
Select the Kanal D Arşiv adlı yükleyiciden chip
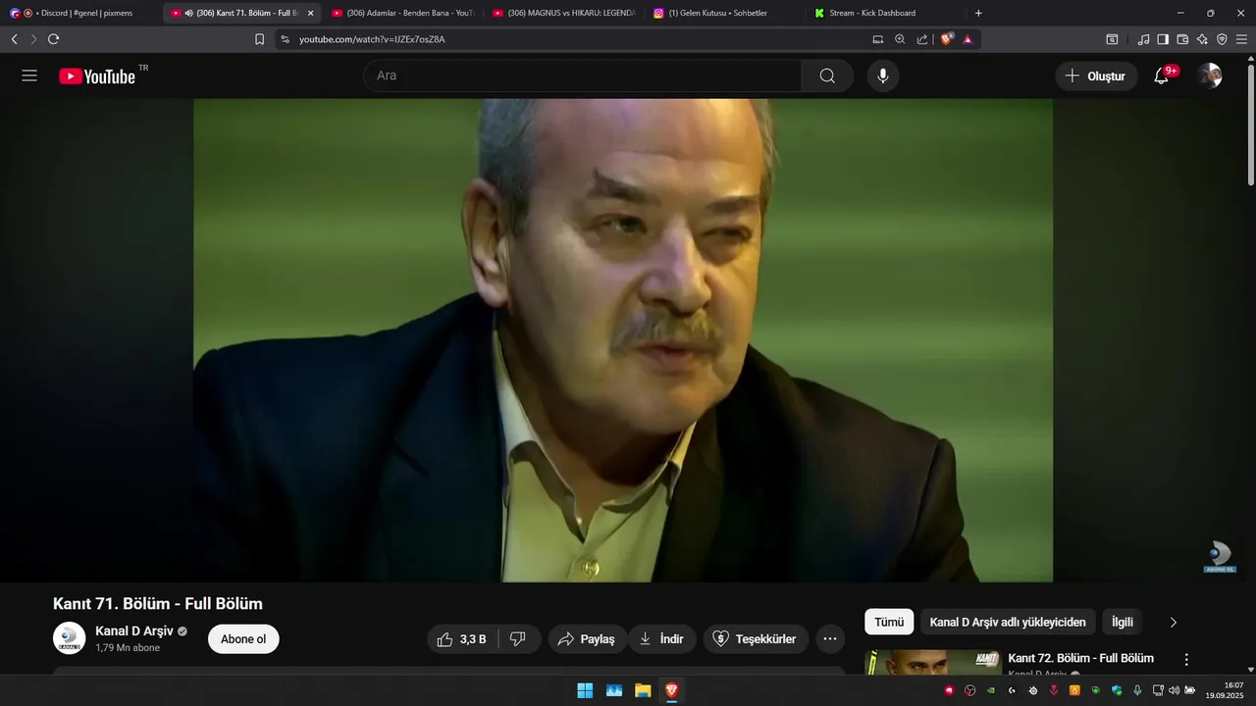(1008, 622)
